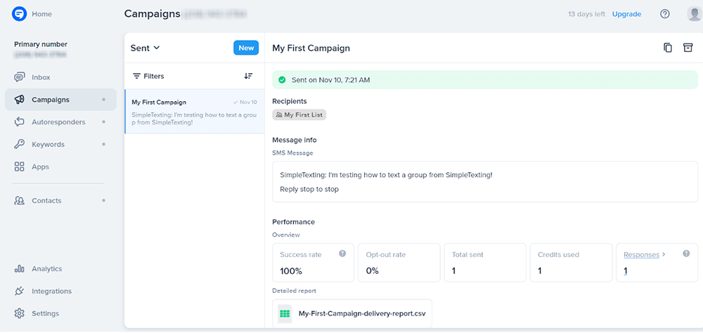Image resolution: width=703 pixels, height=333 pixels.
Task: Click the Reply stop to stop text
Action: pos(309,189)
